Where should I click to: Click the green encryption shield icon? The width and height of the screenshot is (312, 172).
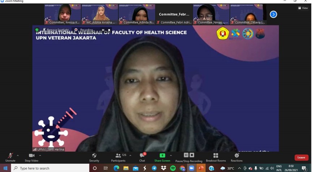click(37, 30)
